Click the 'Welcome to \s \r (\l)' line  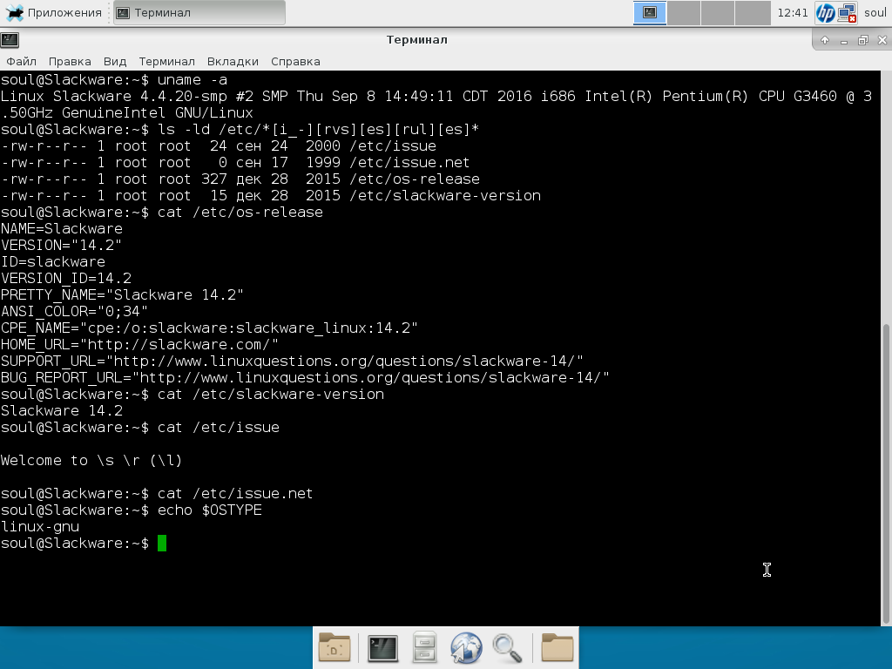click(91, 460)
